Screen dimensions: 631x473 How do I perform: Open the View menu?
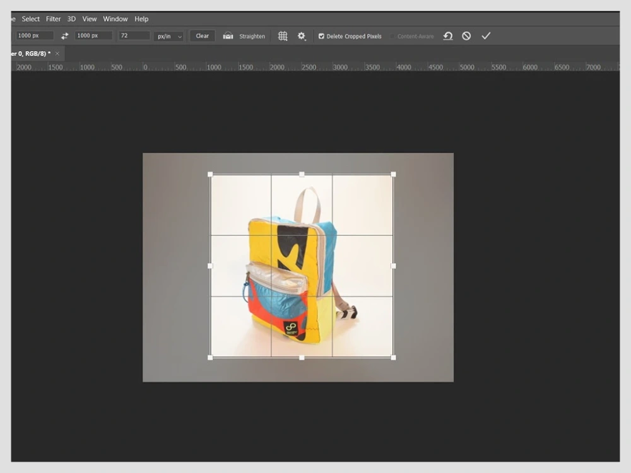click(90, 19)
